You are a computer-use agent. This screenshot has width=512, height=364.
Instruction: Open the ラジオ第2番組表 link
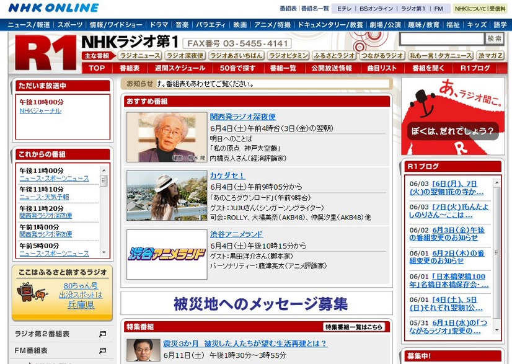(x=42, y=334)
